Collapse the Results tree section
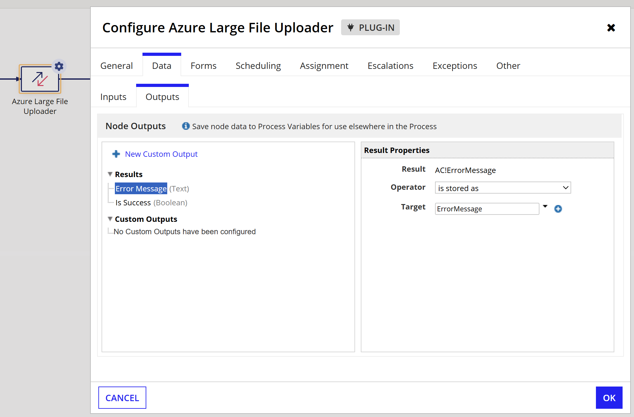The image size is (634, 417). coord(110,174)
